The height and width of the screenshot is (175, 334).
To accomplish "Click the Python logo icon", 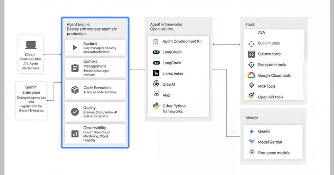I will (156, 106).
